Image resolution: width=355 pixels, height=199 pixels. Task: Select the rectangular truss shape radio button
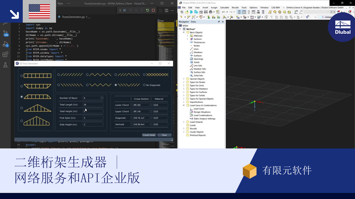(x=22, y=76)
